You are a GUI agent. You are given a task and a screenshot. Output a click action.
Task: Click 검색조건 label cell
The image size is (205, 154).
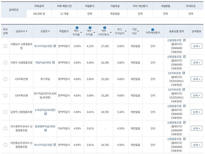coord(14,10)
